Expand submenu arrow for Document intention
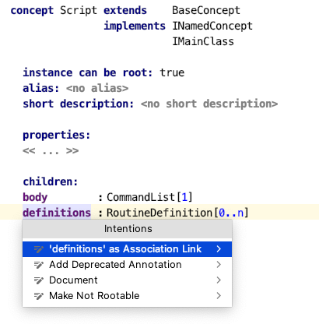 [x=219, y=280]
